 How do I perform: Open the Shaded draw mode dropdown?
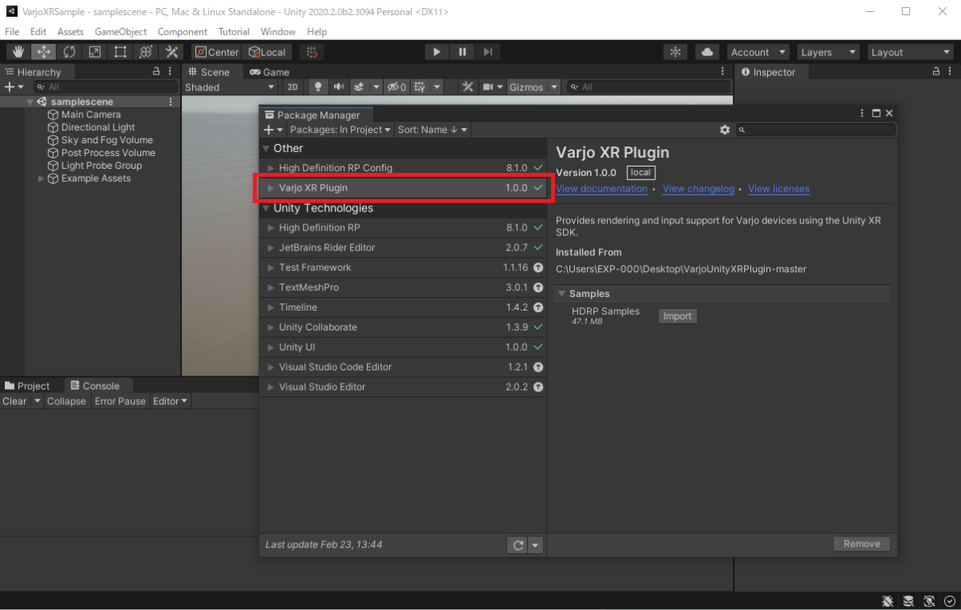click(x=230, y=87)
